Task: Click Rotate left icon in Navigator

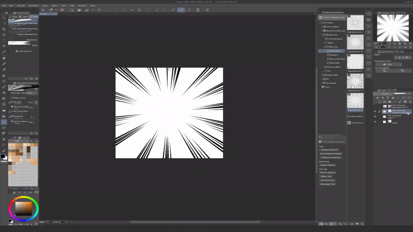Action: coord(389,47)
